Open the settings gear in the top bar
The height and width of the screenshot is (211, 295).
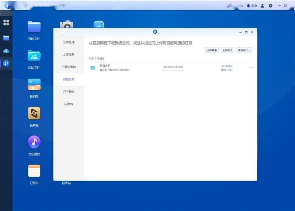[x=271, y=6]
